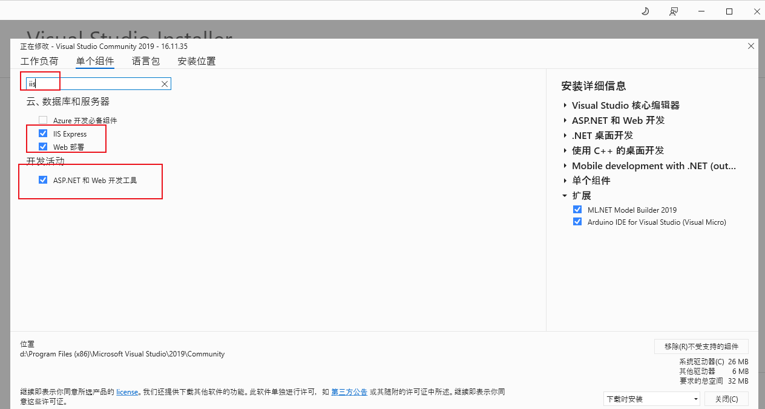Click the 关闭(C) button
The width and height of the screenshot is (765, 409).
(726, 399)
